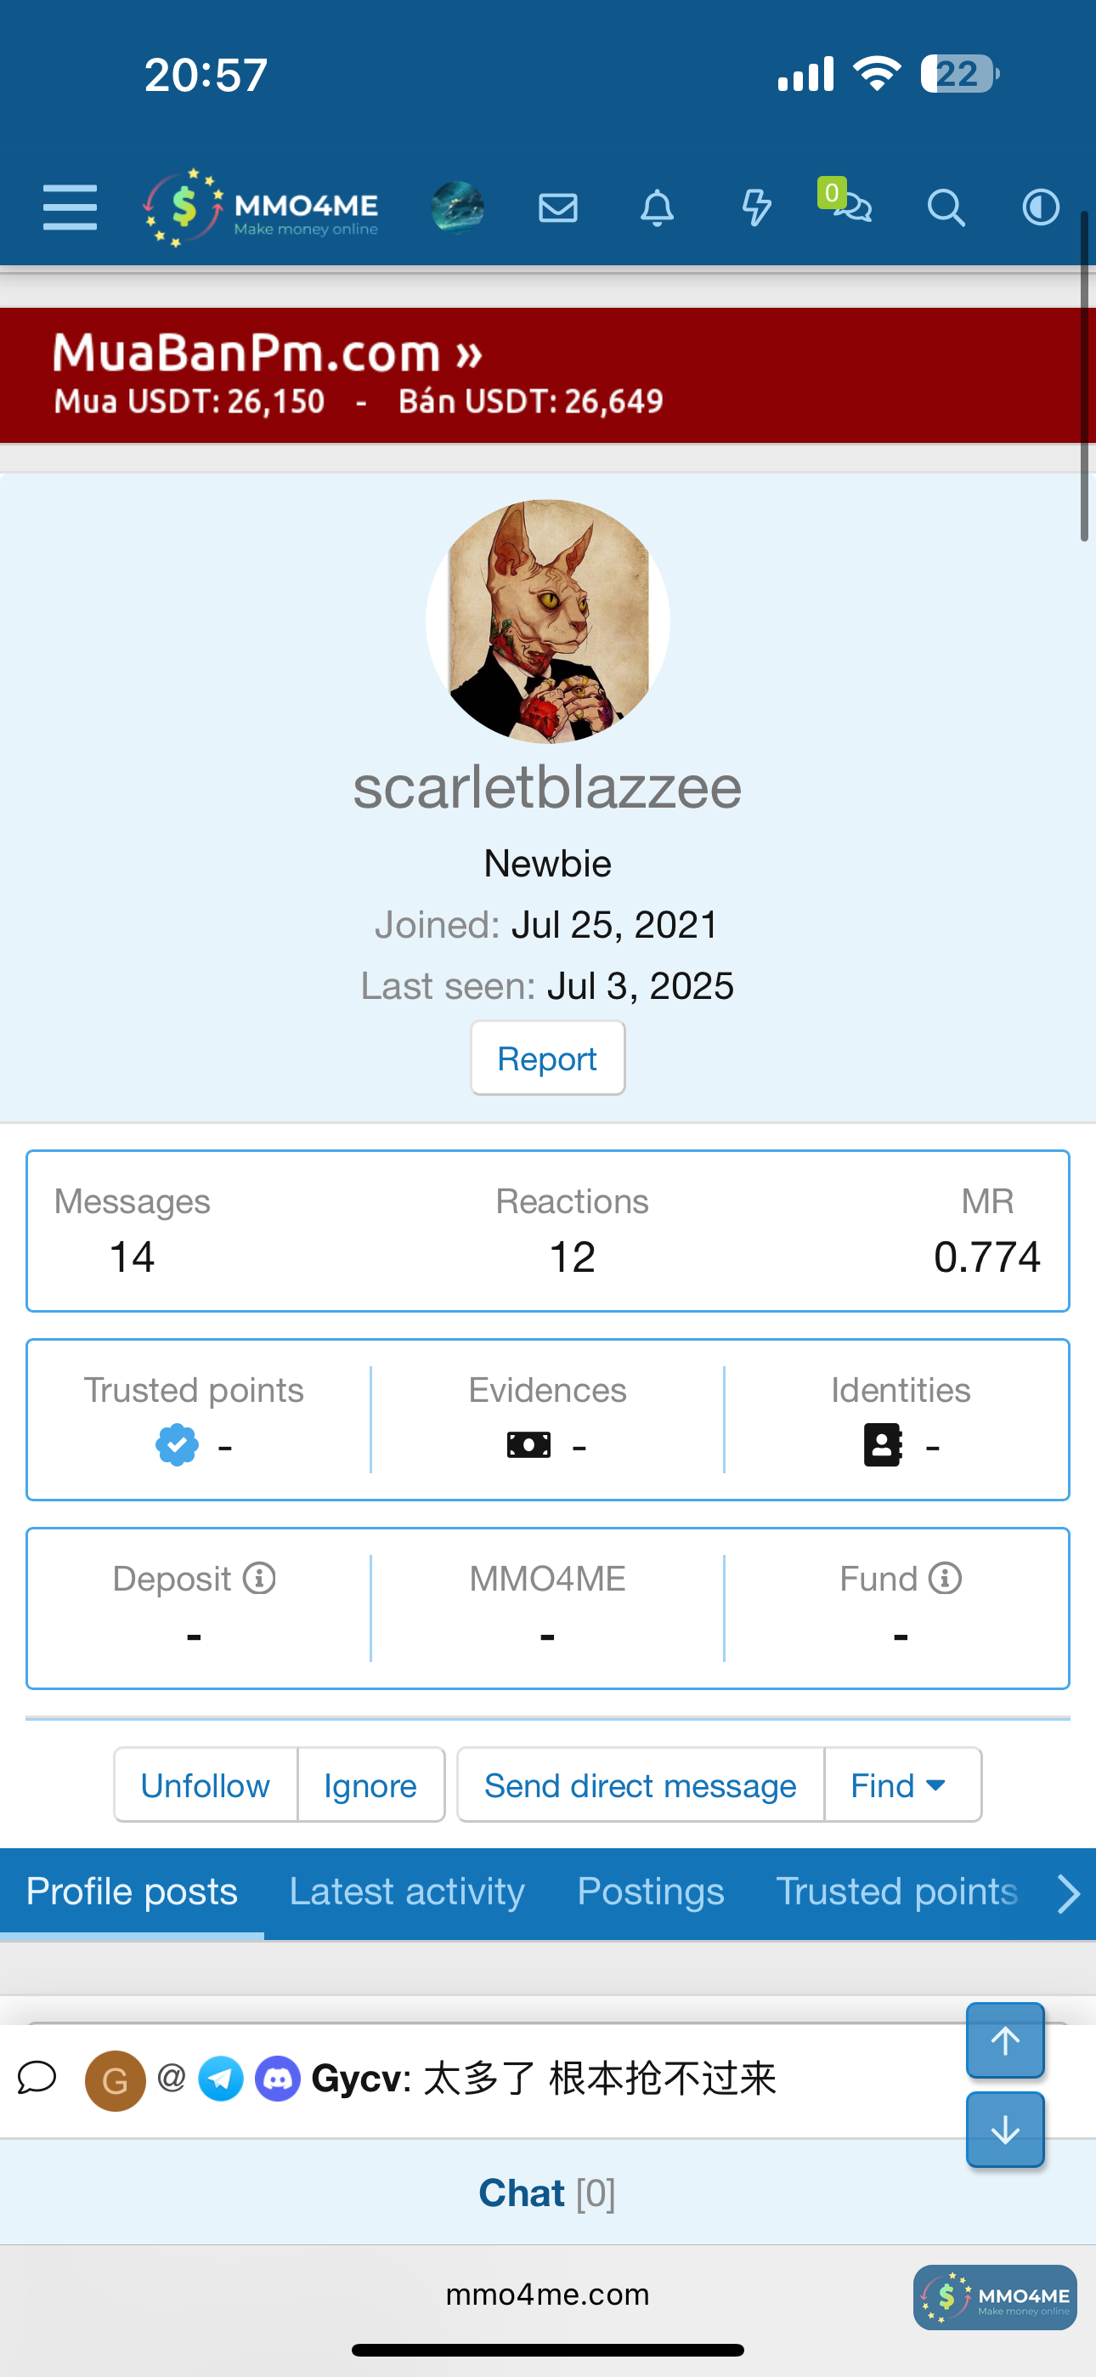Expand the Chat [0] panel

click(x=547, y=2193)
